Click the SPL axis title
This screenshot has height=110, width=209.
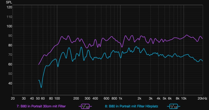click(9, 2)
